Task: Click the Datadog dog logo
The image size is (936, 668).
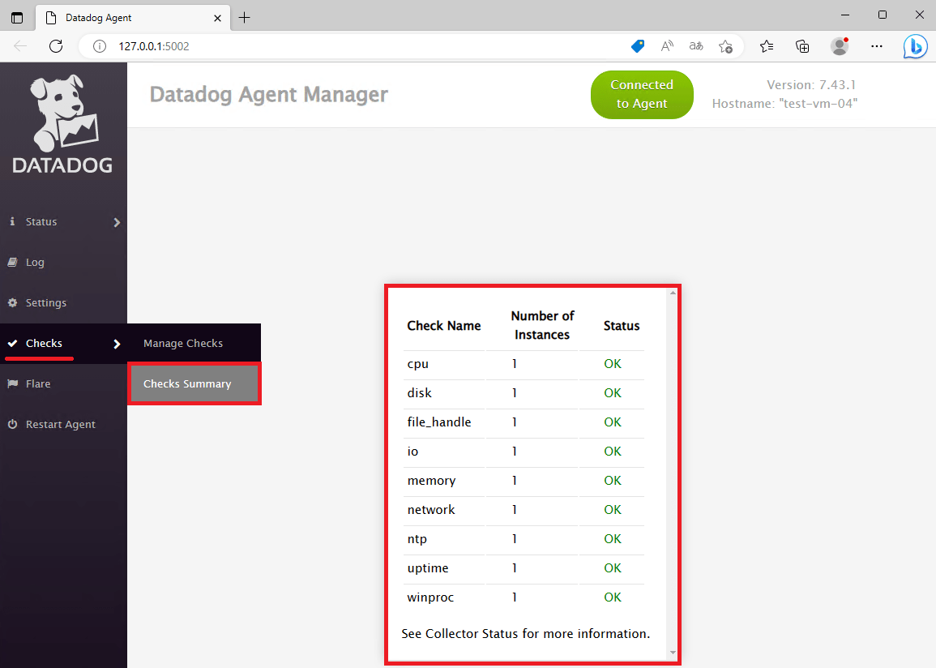Action: point(62,123)
